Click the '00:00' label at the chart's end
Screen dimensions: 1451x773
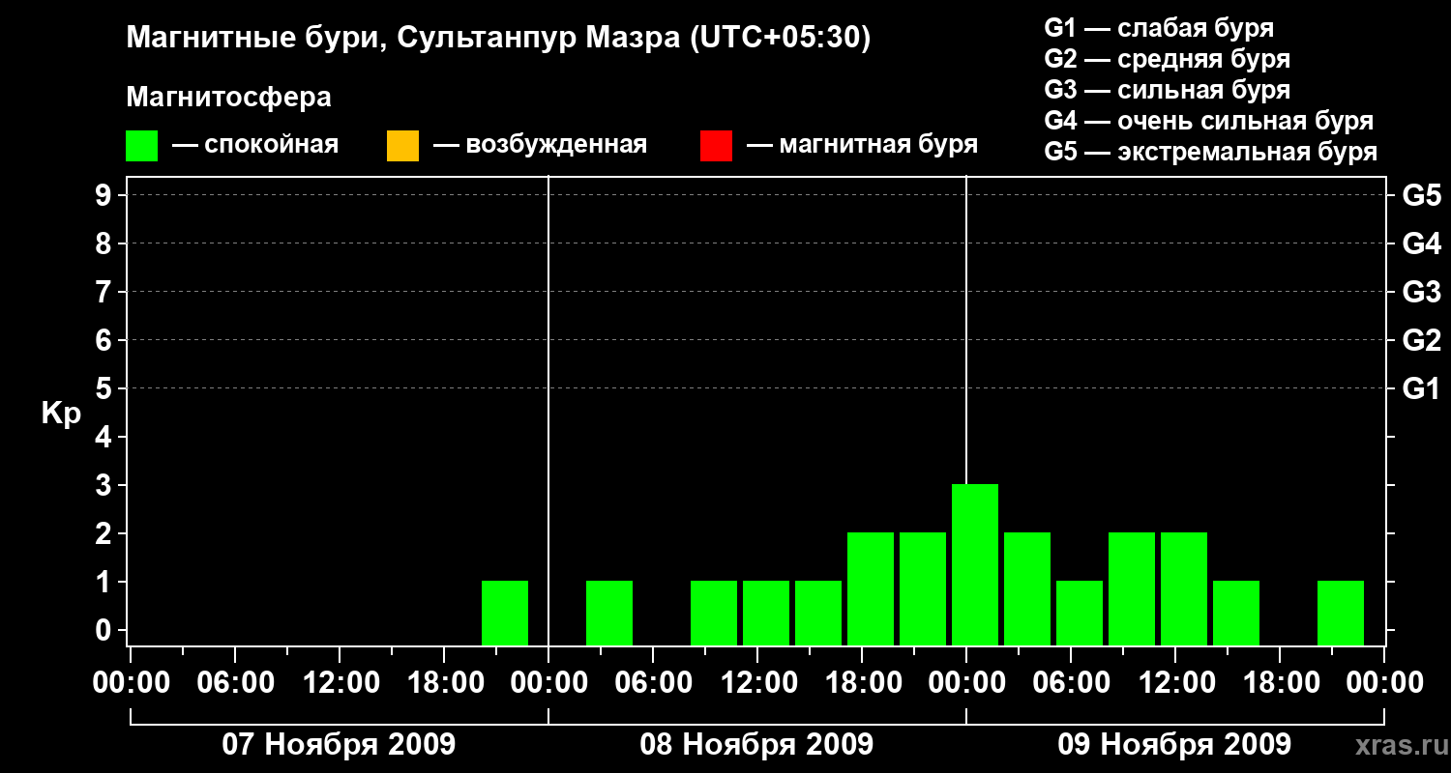click(x=1384, y=683)
